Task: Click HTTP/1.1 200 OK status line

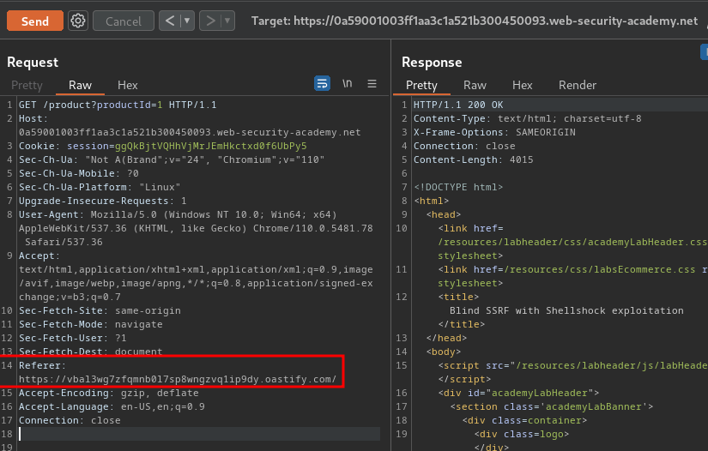Action: point(458,105)
